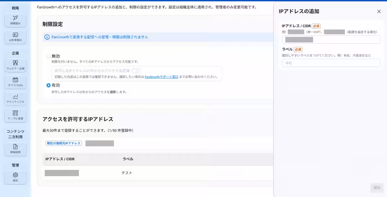
Task: Open the 設定 gear sidebar item
Action: [15, 177]
